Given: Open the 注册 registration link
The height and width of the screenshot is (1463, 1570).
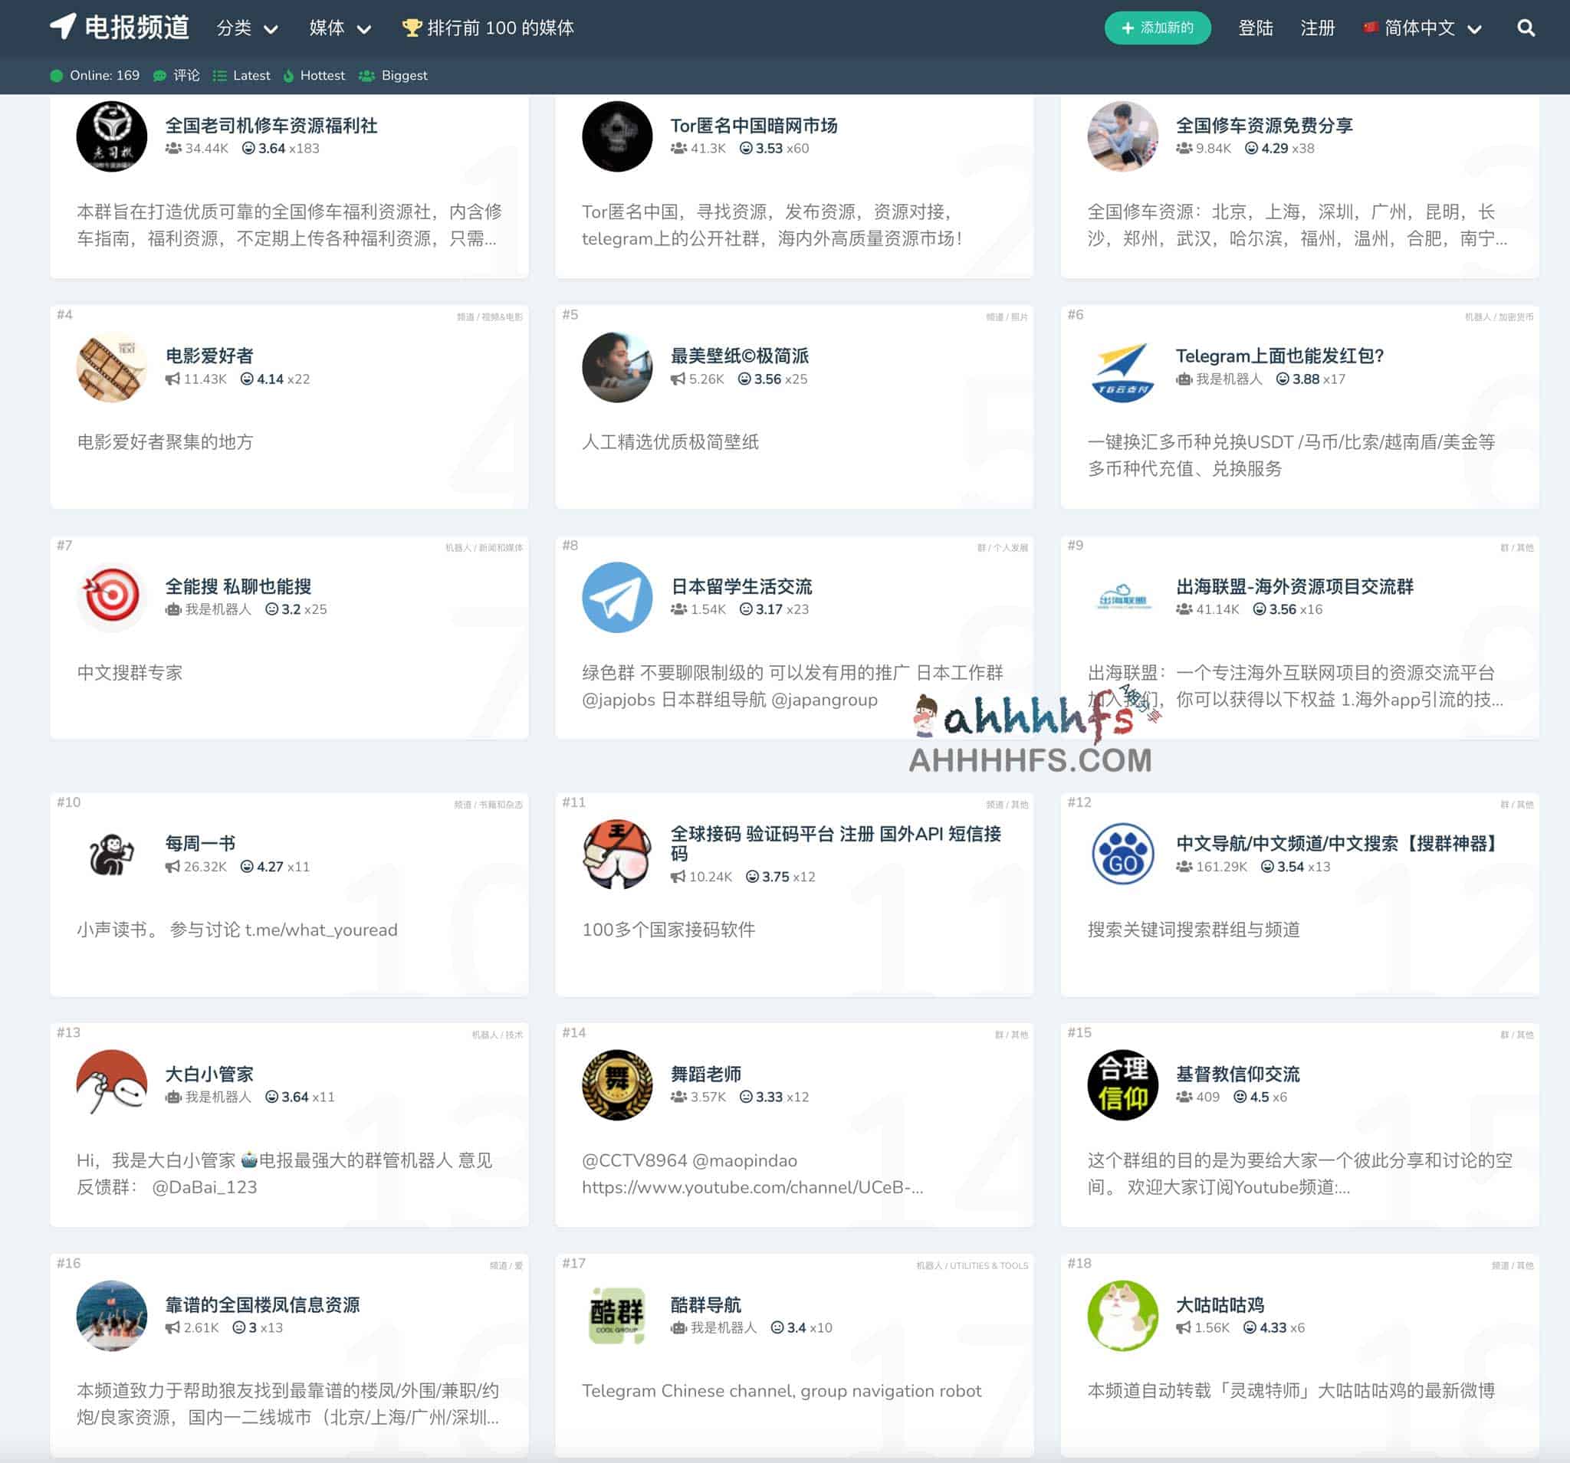Looking at the screenshot, I should pos(1317,28).
